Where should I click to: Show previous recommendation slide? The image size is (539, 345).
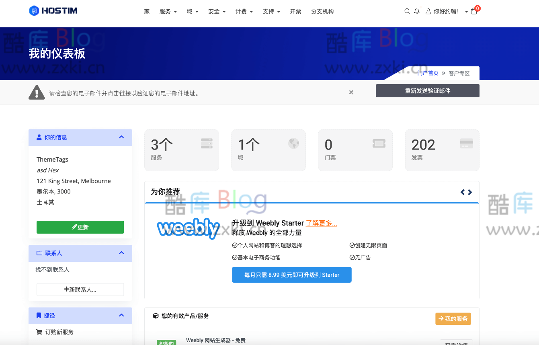463,192
